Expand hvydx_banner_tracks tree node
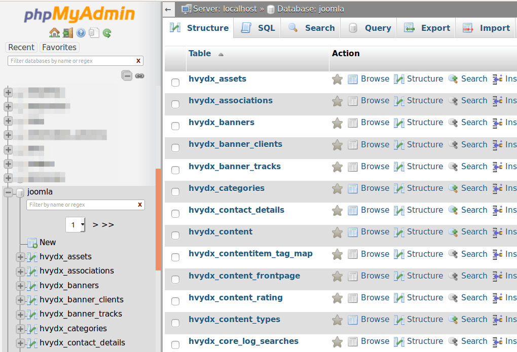517x352 pixels. pyautogui.click(x=20, y=315)
